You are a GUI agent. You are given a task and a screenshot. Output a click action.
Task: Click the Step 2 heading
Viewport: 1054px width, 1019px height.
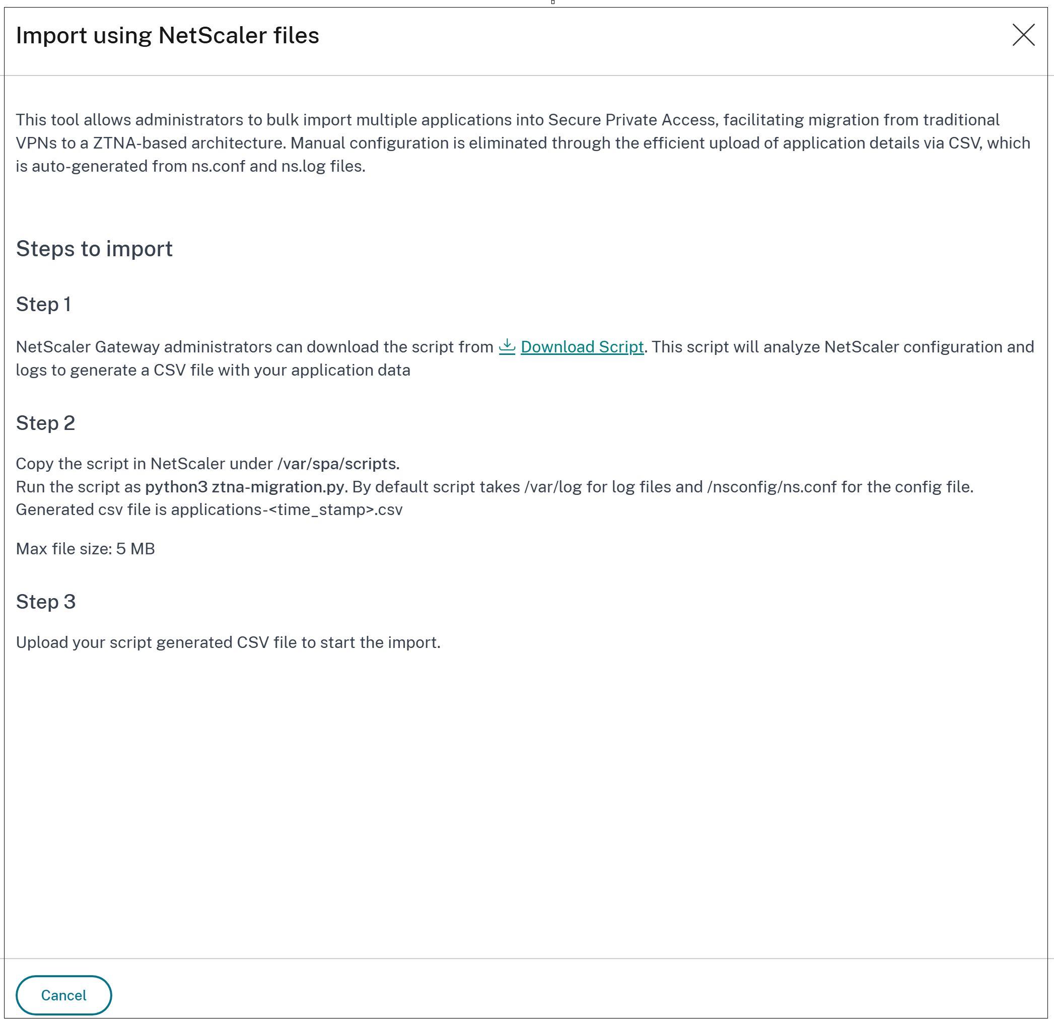pyautogui.click(x=46, y=423)
